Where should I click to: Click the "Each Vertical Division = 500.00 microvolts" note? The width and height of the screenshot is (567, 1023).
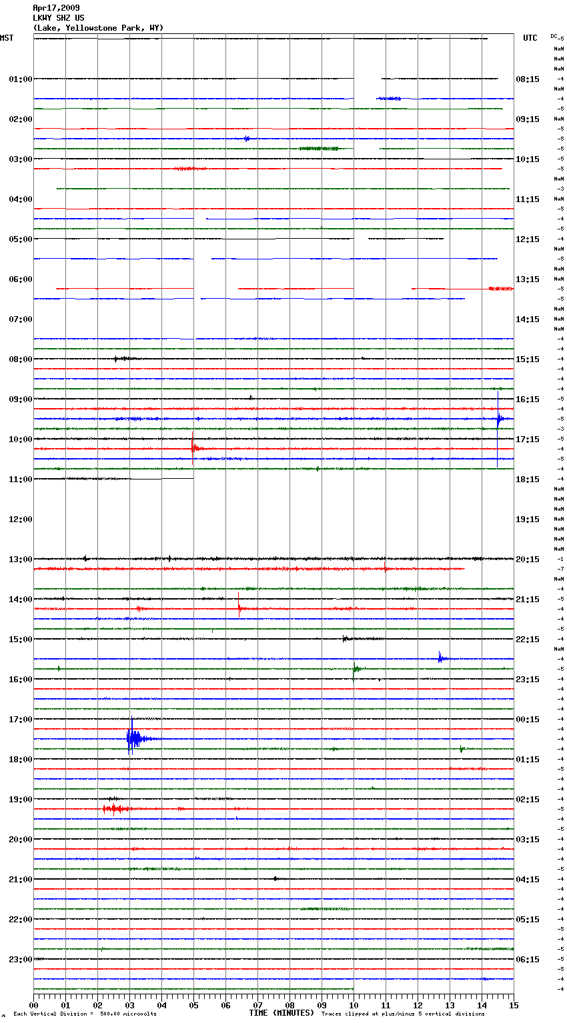(85, 1014)
